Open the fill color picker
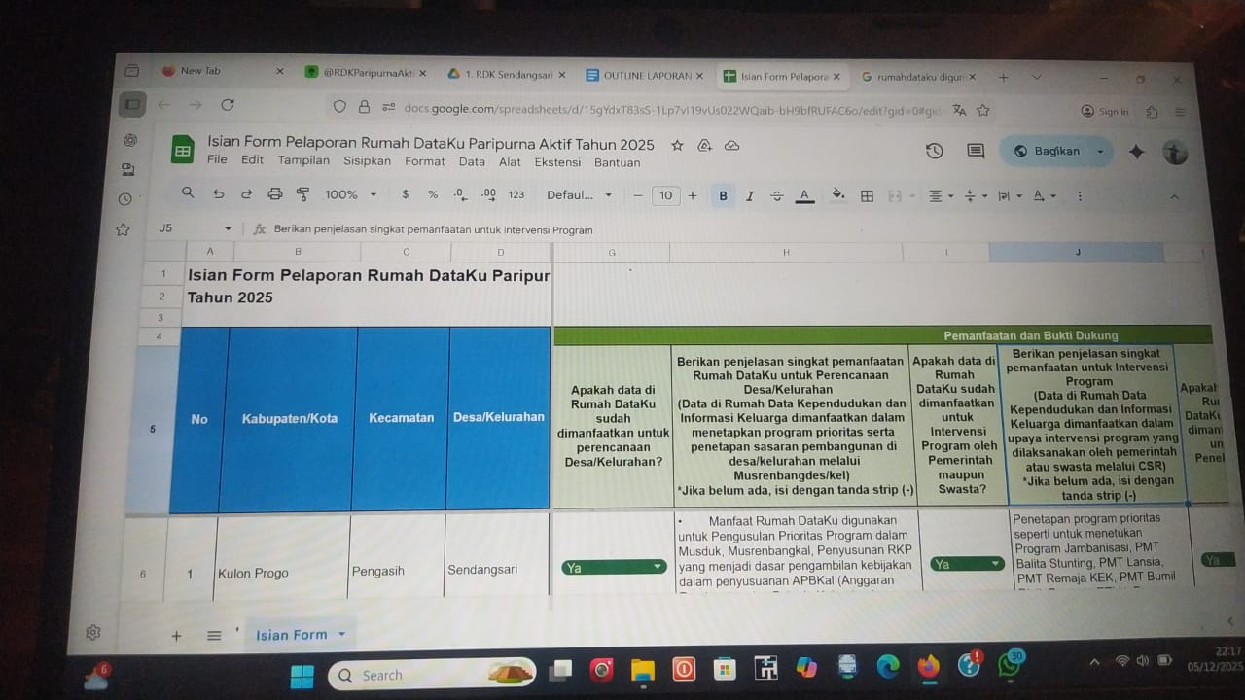 pyautogui.click(x=837, y=195)
